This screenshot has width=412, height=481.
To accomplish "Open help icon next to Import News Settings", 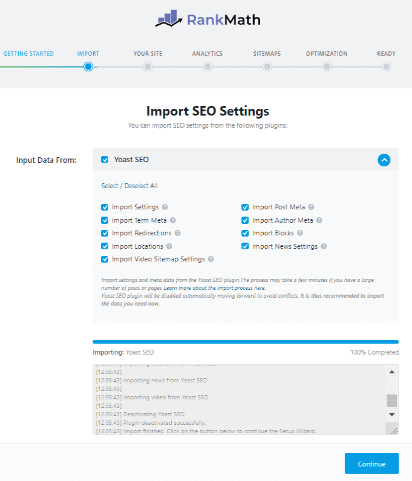I will pos(324,246).
